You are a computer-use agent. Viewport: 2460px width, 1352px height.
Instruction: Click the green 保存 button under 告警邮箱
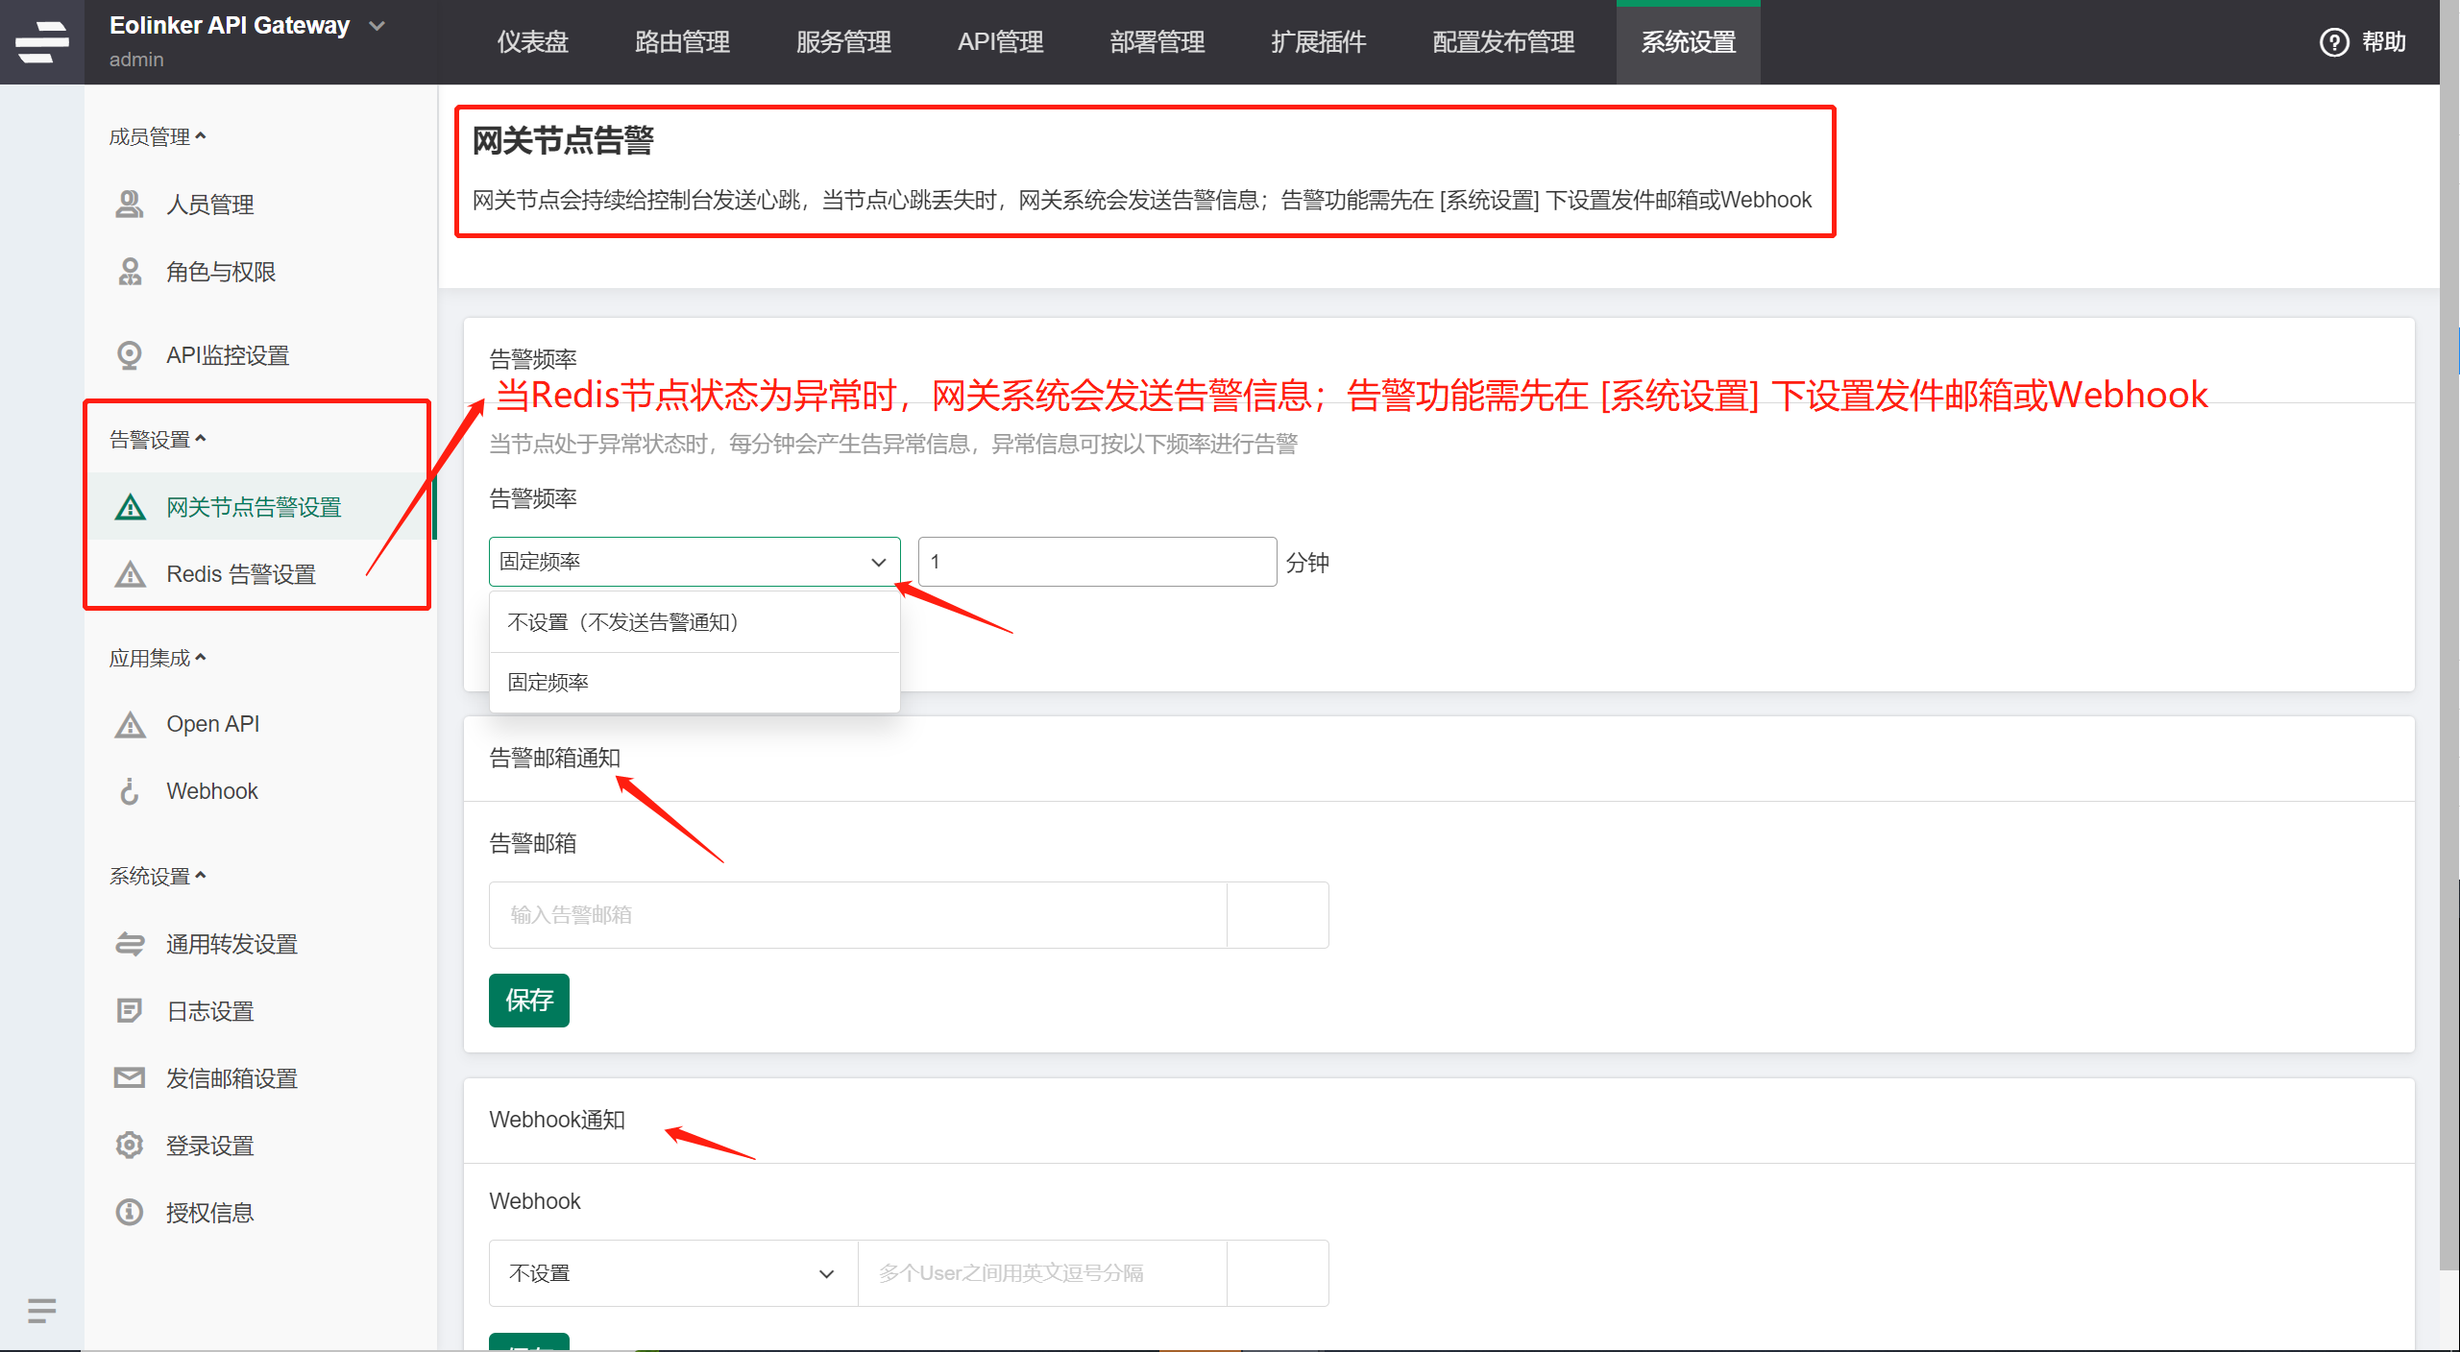[528, 1001]
